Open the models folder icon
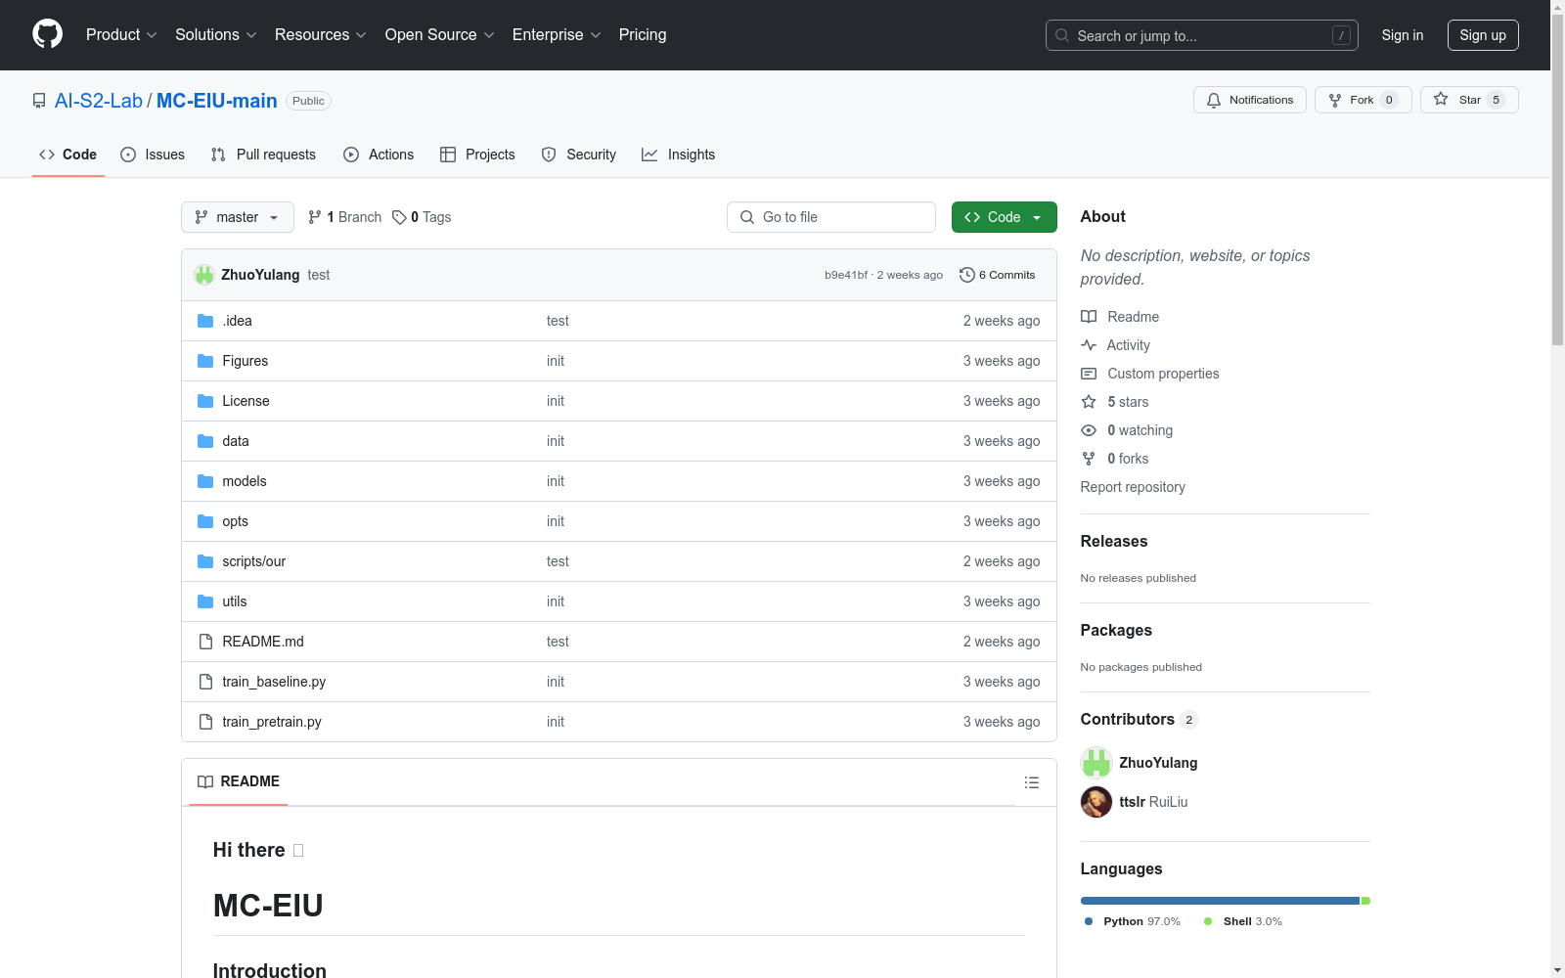The width and height of the screenshot is (1565, 978). [205, 481]
